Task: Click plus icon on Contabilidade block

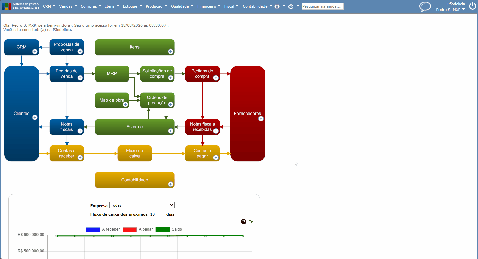Action: [171, 184]
